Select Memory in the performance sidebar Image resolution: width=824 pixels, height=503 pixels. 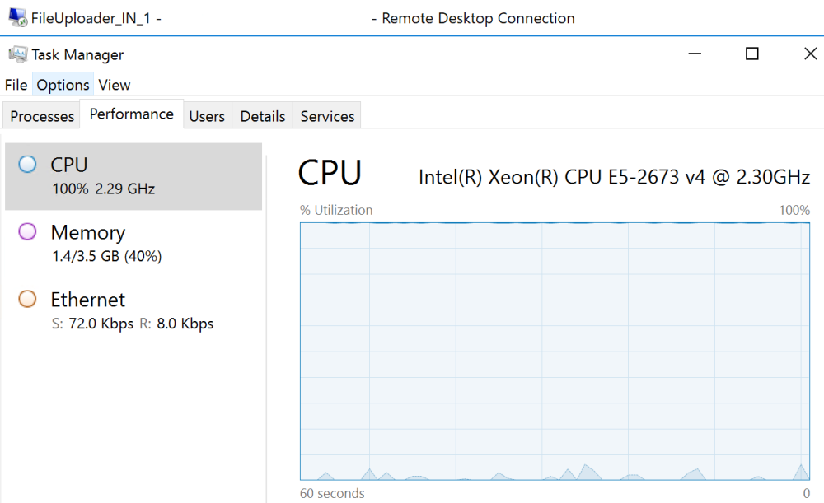pos(99,243)
